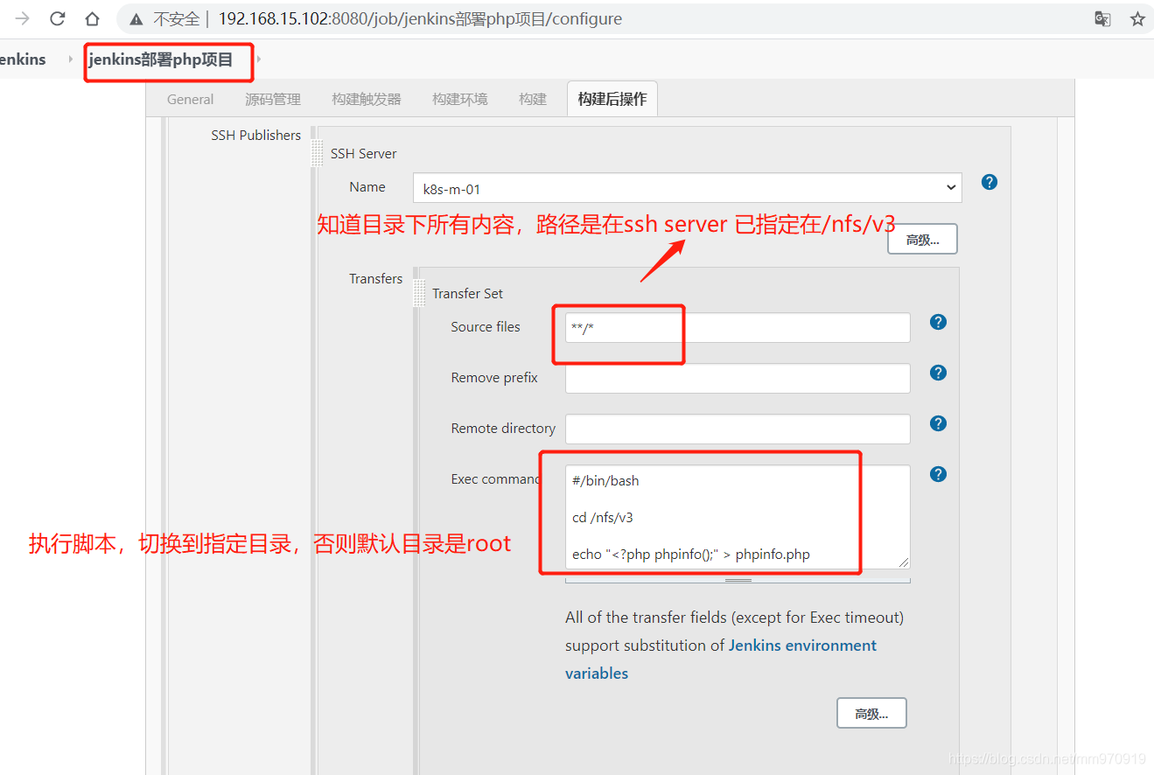The height and width of the screenshot is (775, 1154).
Task: Click the SSH Server heading
Action: (364, 153)
